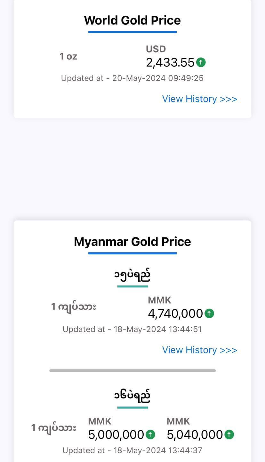265x462 pixels.
Task: Select the Myanmar Gold Price heading
Action: tap(132, 242)
